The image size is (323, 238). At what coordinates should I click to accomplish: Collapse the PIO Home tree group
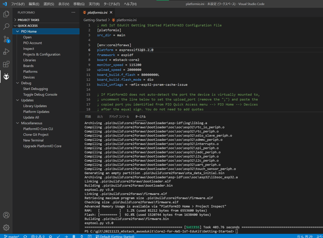[x=18, y=31]
